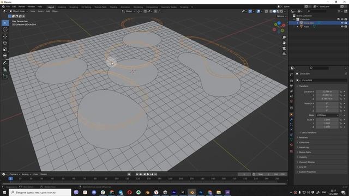Viewport: 349px width, 196px height.
Task: Open the Tool properties tab
Action: point(291,75)
